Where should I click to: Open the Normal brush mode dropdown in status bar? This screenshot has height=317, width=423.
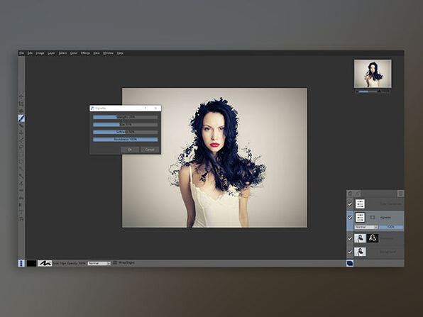(x=99, y=263)
